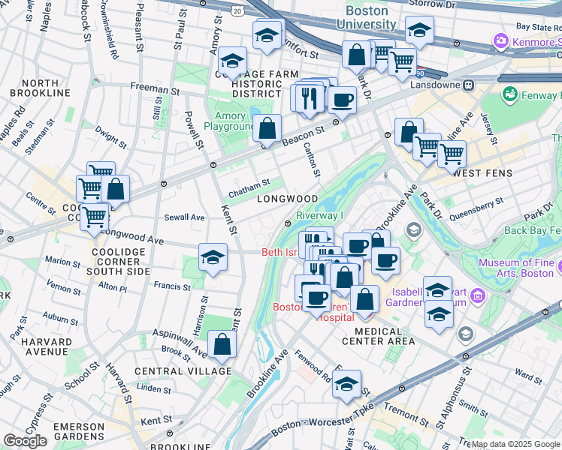Click the LONGWOOD neighborhood label
This screenshot has width=562, height=450.
(288, 199)
